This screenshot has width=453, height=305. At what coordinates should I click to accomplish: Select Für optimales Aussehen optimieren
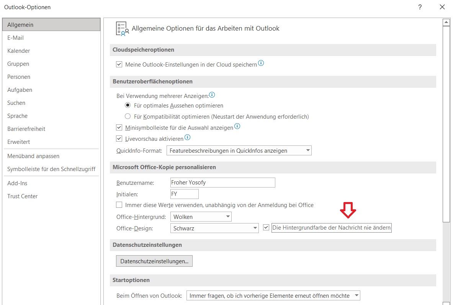click(128, 105)
